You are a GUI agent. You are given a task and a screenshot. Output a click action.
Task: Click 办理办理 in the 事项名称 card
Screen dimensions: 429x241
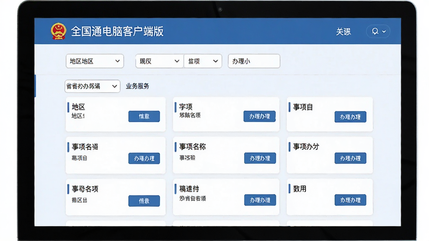coord(260,158)
